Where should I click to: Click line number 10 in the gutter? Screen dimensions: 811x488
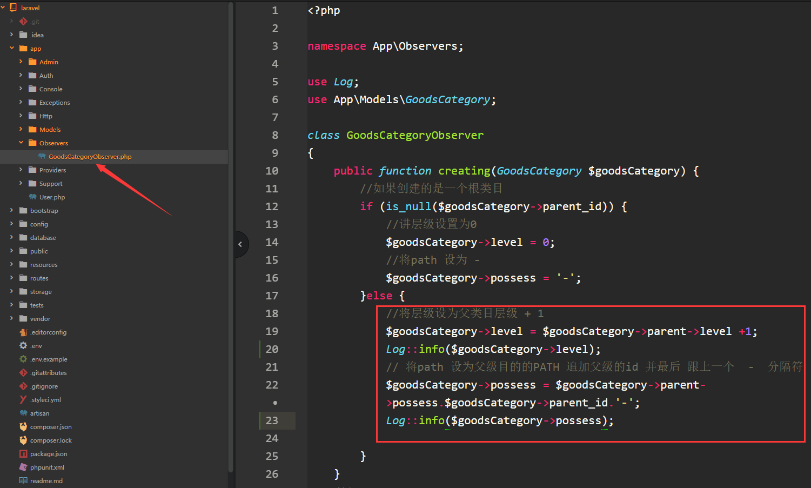click(x=272, y=171)
